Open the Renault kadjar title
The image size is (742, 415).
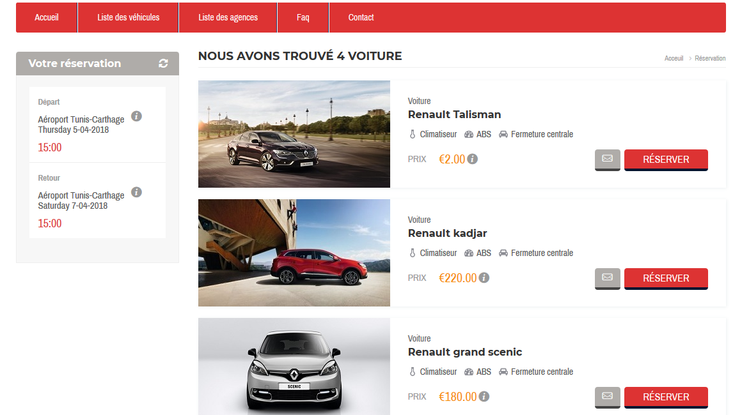447,233
